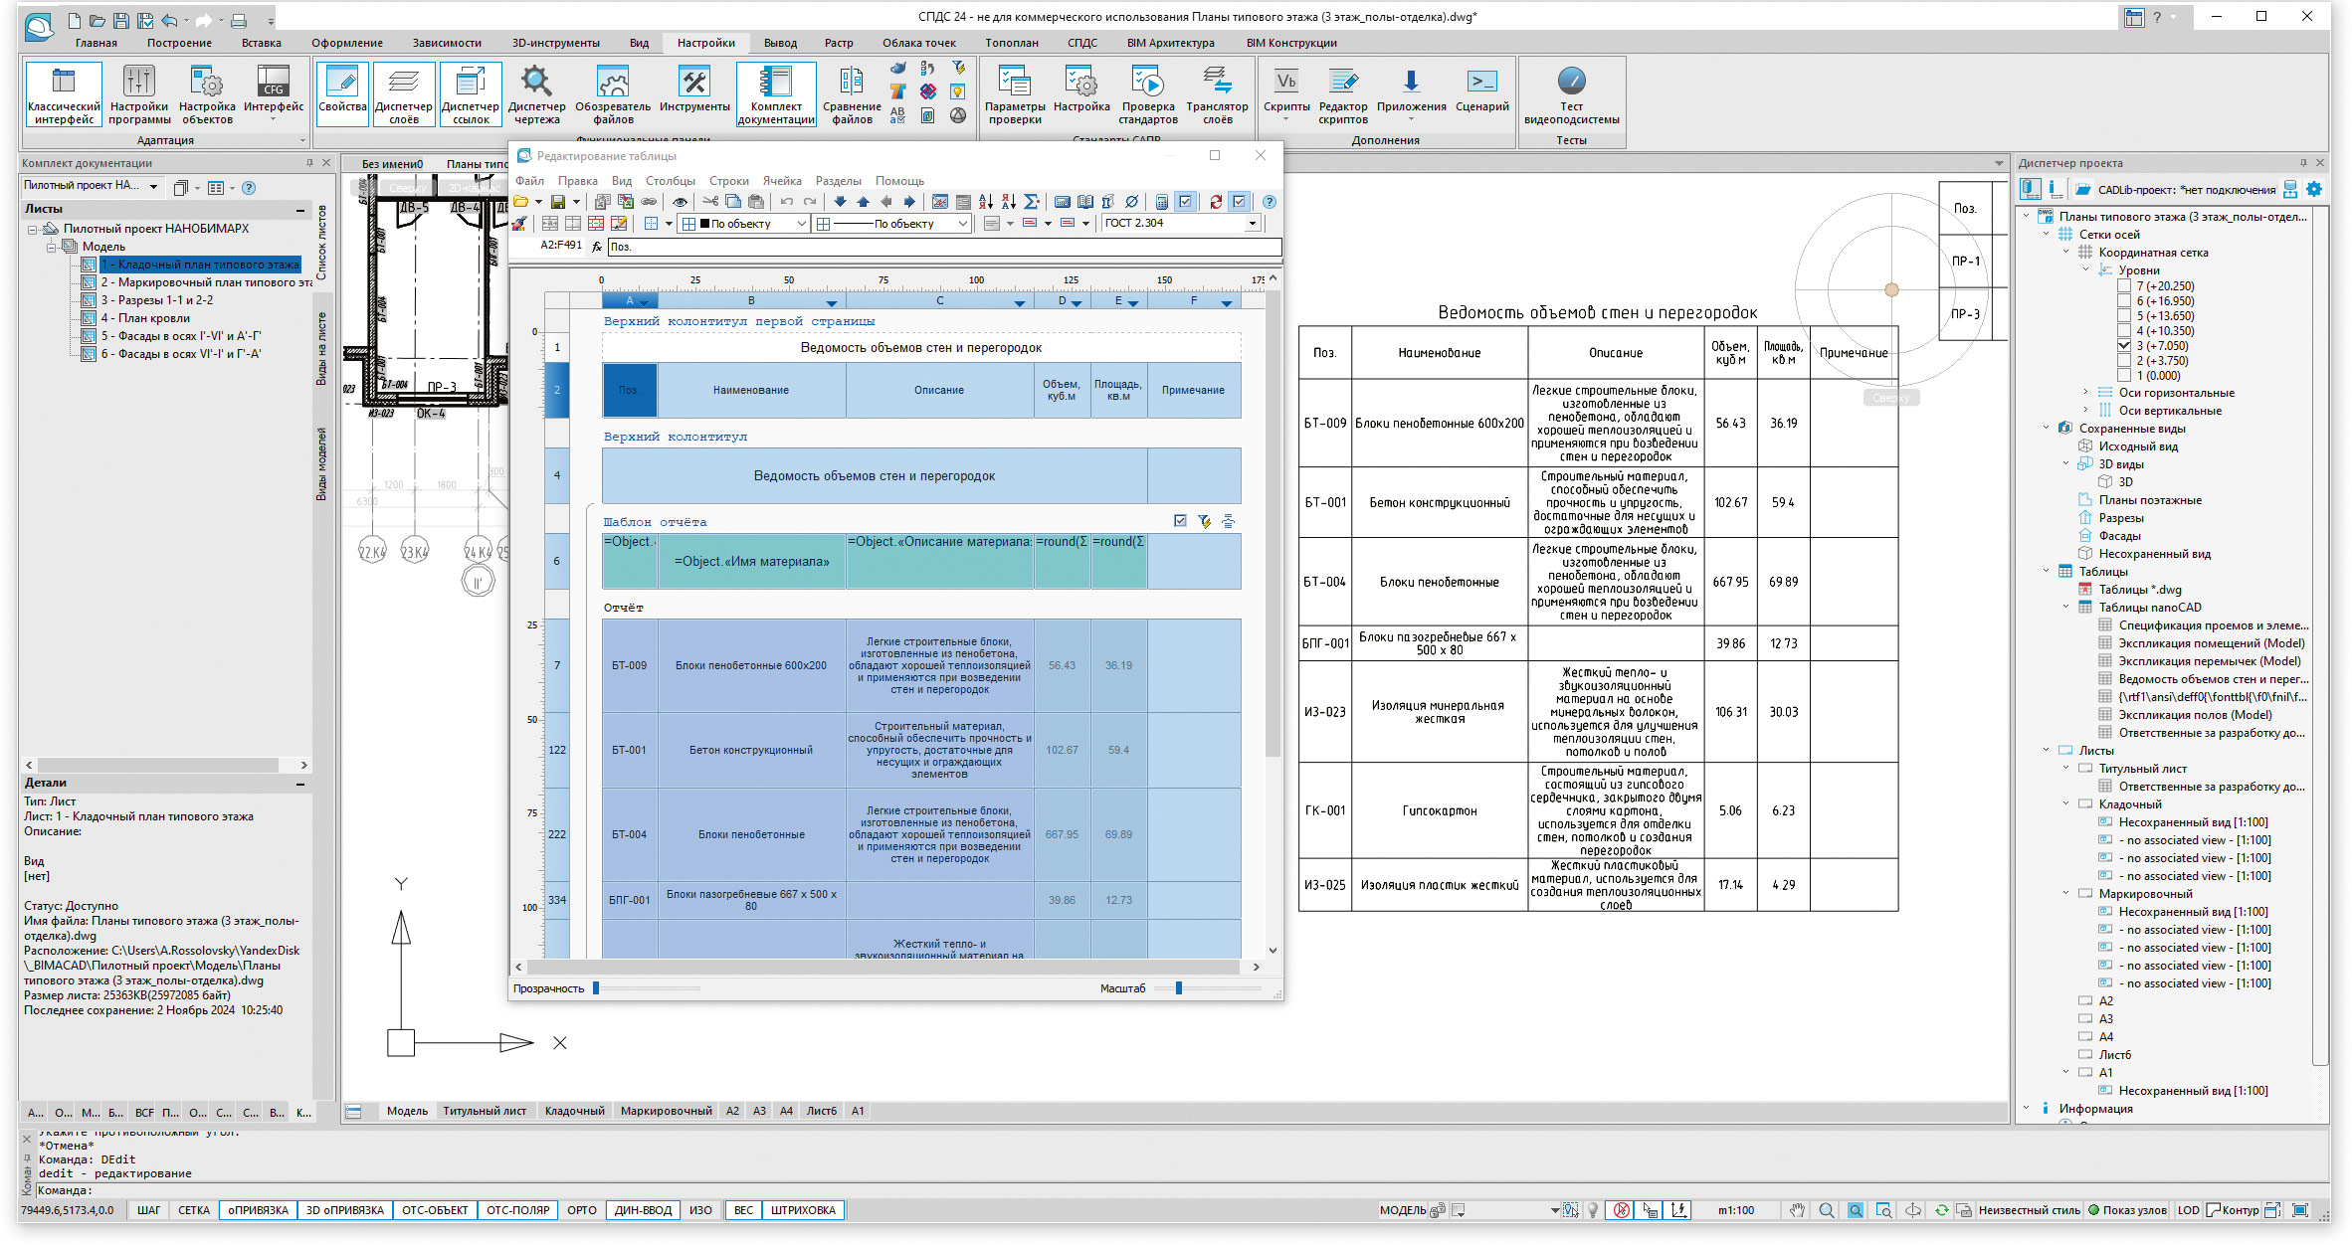The image size is (2352, 1245).
Task: Open the Свойства (Properties) panel icon
Action: 342,94
